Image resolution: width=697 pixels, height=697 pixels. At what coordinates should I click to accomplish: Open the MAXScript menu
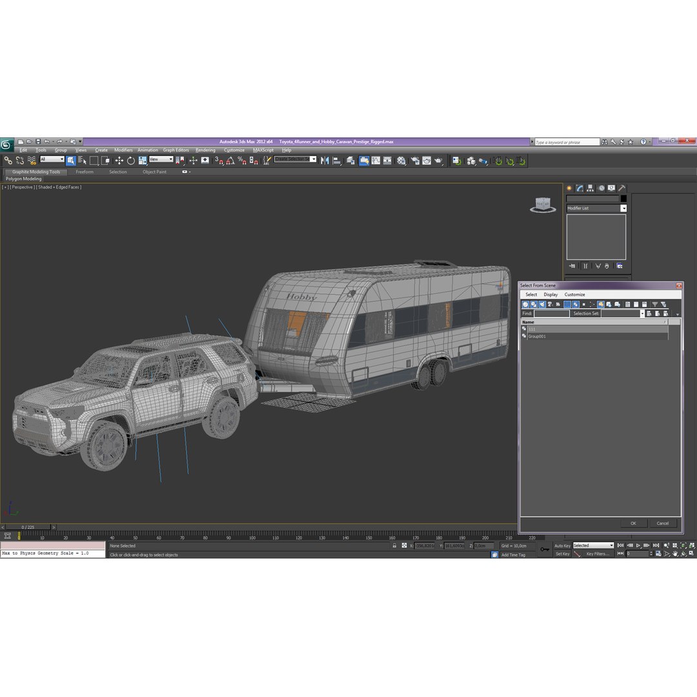tap(263, 150)
